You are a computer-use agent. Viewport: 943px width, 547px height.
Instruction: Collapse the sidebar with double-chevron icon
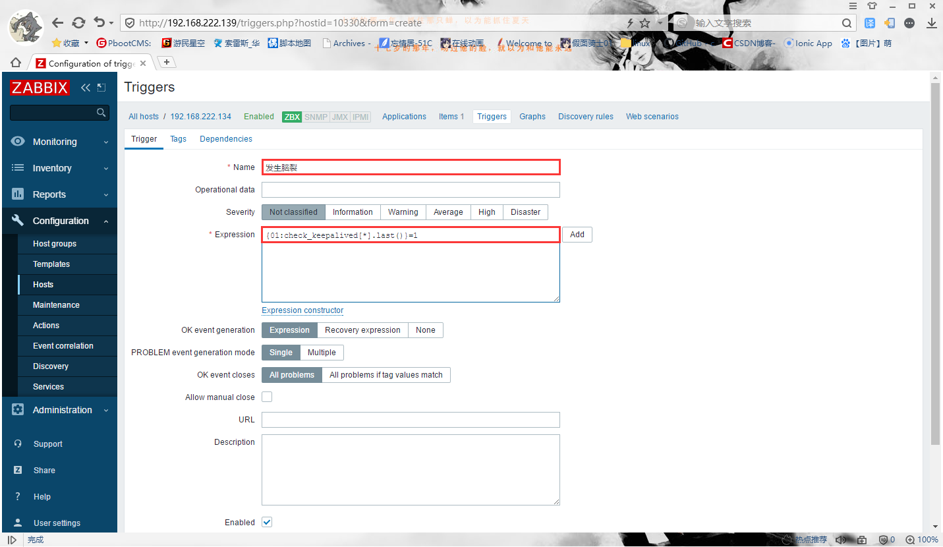point(86,88)
